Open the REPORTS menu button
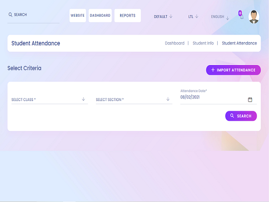269x202 pixels. tap(128, 16)
